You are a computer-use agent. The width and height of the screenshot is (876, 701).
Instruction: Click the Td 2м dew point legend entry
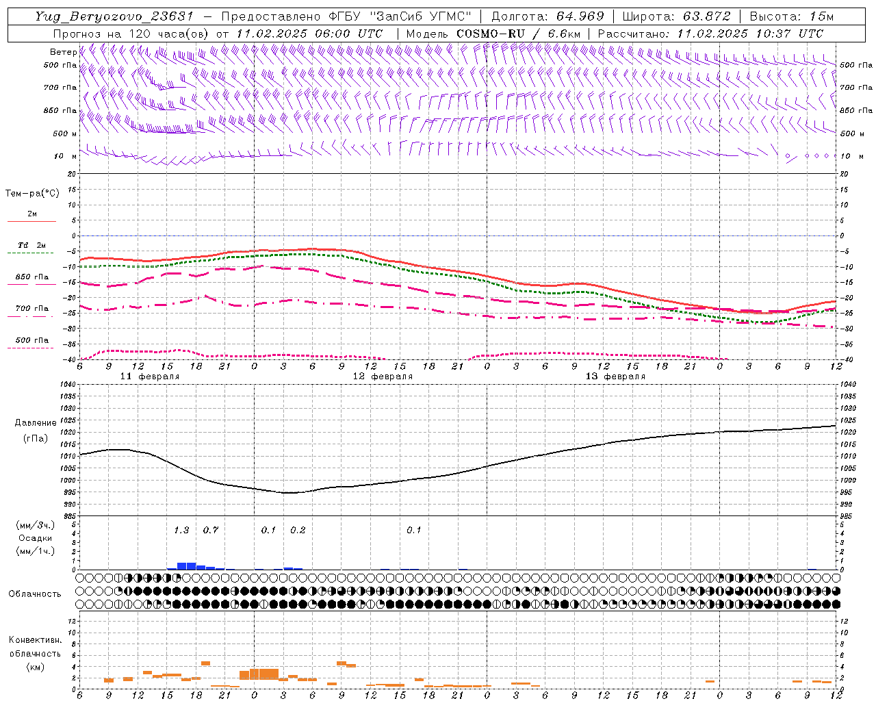pos(31,245)
